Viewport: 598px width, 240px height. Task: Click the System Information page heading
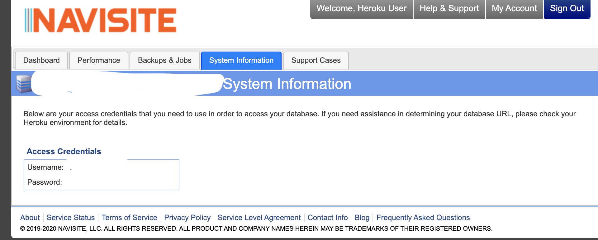click(287, 84)
